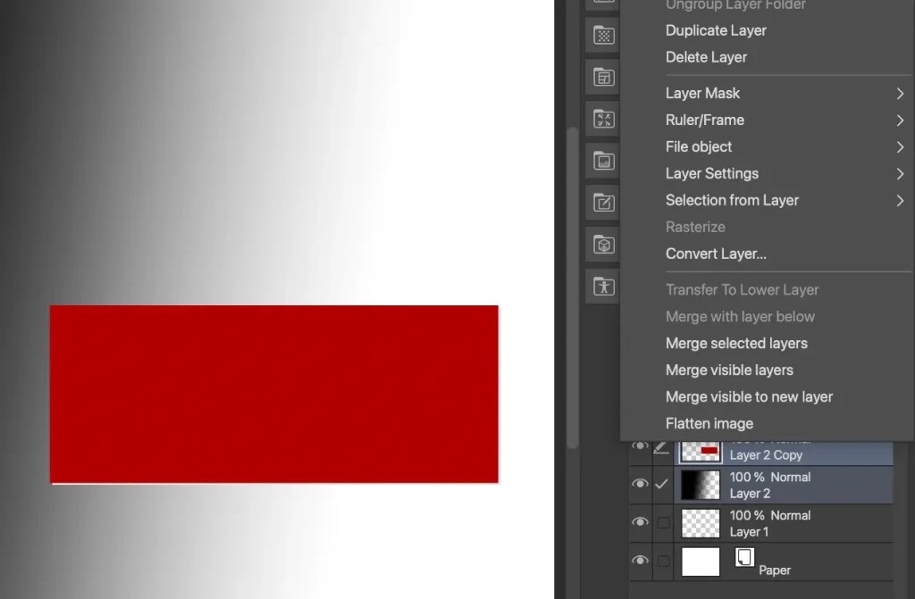Open the Pose material folder icon
The width and height of the screenshot is (915, 599).
tap(603, 286)
